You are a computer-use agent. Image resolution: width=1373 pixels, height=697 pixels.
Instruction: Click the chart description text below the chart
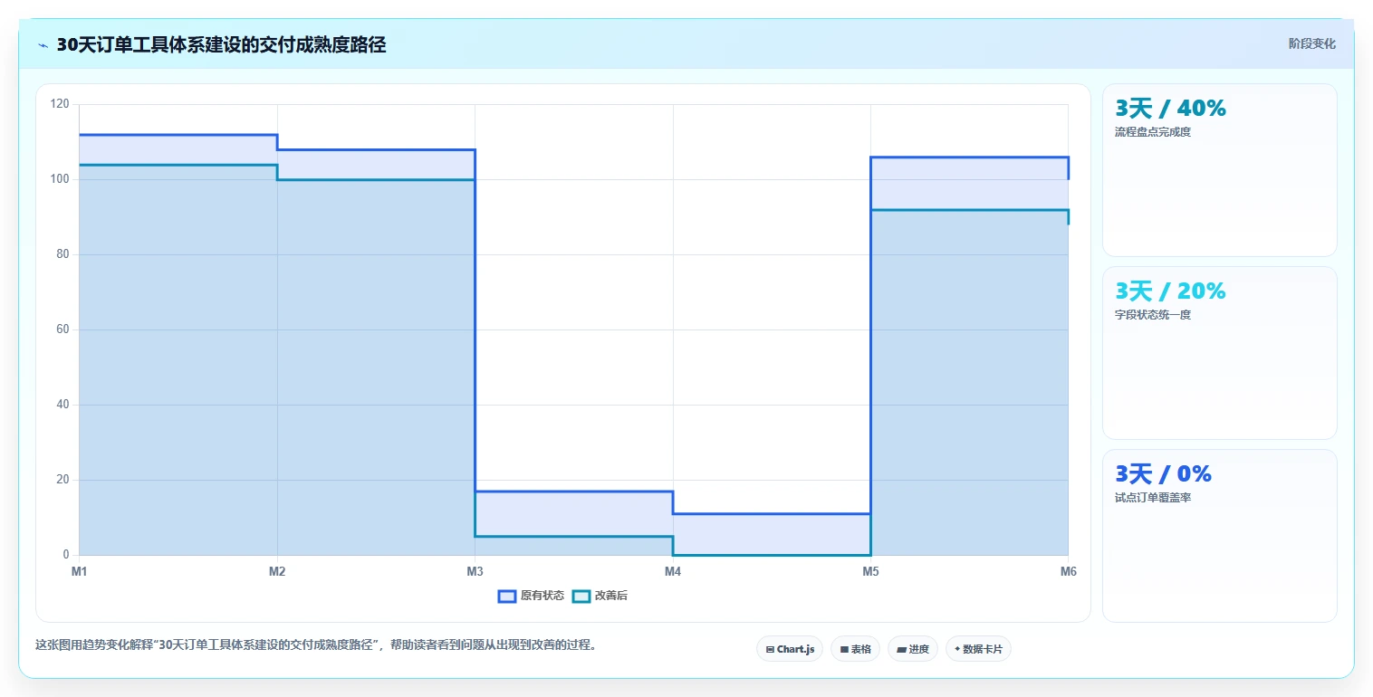coord(316,645)
